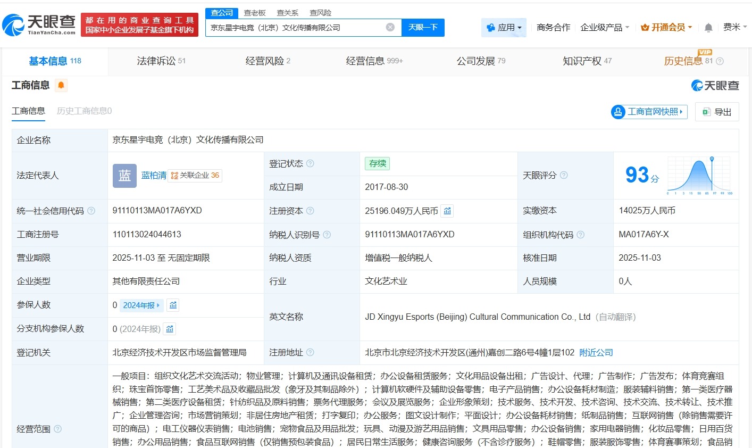The image size is (752, 448).
Task: Clear the search box with the X icon
Action: [390, 27]
